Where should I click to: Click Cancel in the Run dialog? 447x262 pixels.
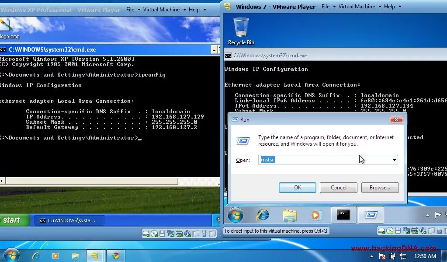tap(338, 188)
